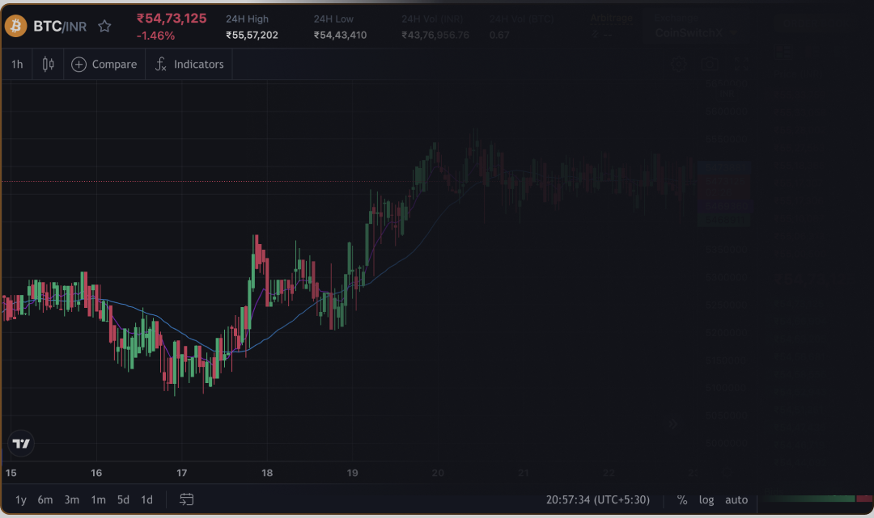
Task: Enable log scale on the price axis
Action: pos(706,499)
